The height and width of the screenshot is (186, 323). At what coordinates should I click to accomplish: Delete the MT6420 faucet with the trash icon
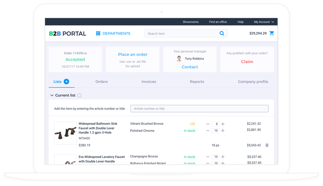(267, 145)
